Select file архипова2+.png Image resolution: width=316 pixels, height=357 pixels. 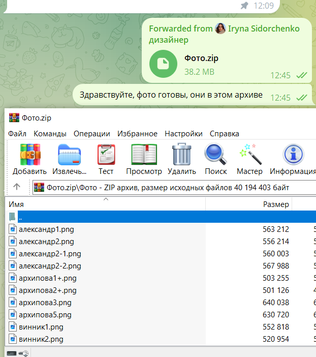pos(48,290)
